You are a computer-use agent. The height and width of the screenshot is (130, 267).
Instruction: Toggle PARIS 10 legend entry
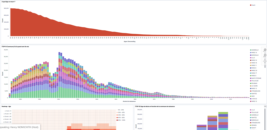253,60
